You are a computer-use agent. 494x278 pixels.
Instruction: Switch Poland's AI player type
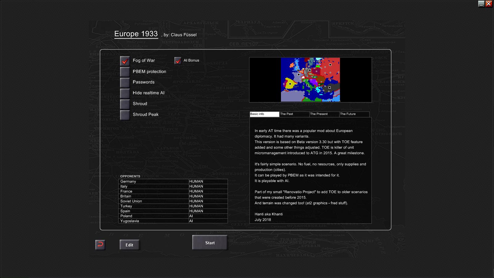(208, 216)
